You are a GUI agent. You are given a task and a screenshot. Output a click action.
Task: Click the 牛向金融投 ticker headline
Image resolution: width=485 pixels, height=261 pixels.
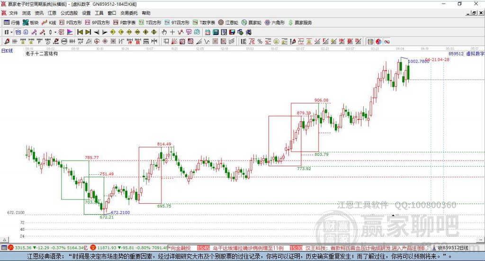tap(180, 248)
